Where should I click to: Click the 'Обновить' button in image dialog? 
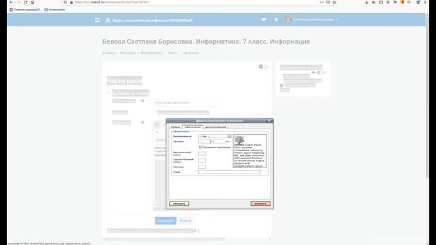click(x=179, y=203)
